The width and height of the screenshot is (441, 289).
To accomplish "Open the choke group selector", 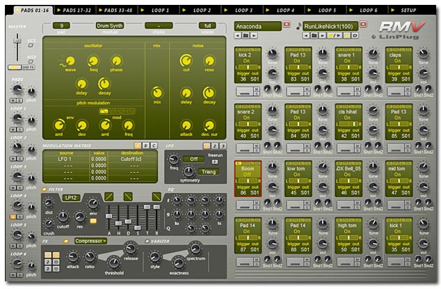I will click(159, 26).
